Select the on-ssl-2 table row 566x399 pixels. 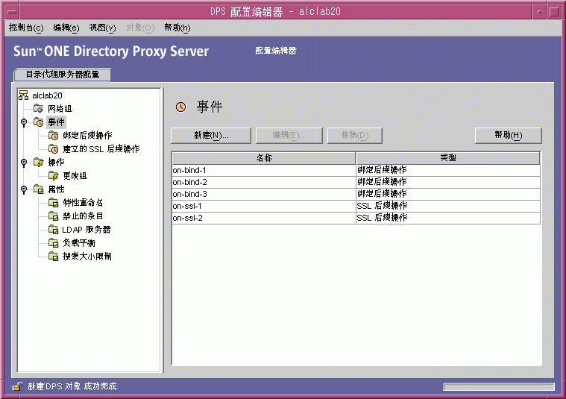(x=356, y=218)
